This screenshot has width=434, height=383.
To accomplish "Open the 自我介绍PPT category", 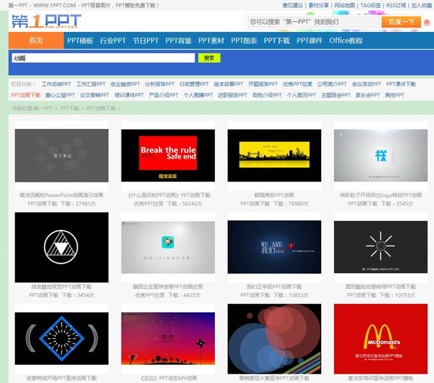I will (267, 95).
